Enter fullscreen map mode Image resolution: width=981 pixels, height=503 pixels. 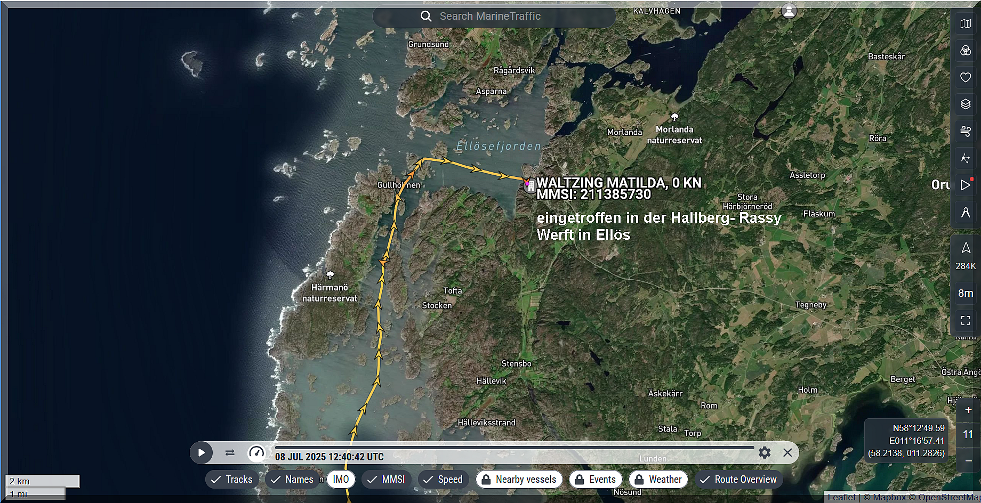[x=966, y=320]
